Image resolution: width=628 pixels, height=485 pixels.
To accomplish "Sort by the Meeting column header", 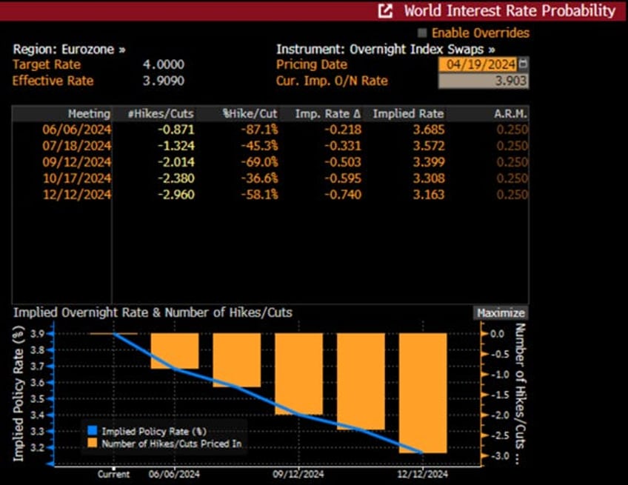I will tap(89, 113).
